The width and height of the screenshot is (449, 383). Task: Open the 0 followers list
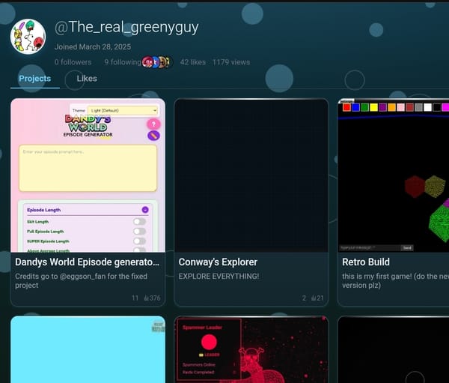click(73, 62)
